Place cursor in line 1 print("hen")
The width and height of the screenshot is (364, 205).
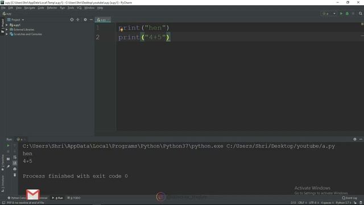click(144, 28)
